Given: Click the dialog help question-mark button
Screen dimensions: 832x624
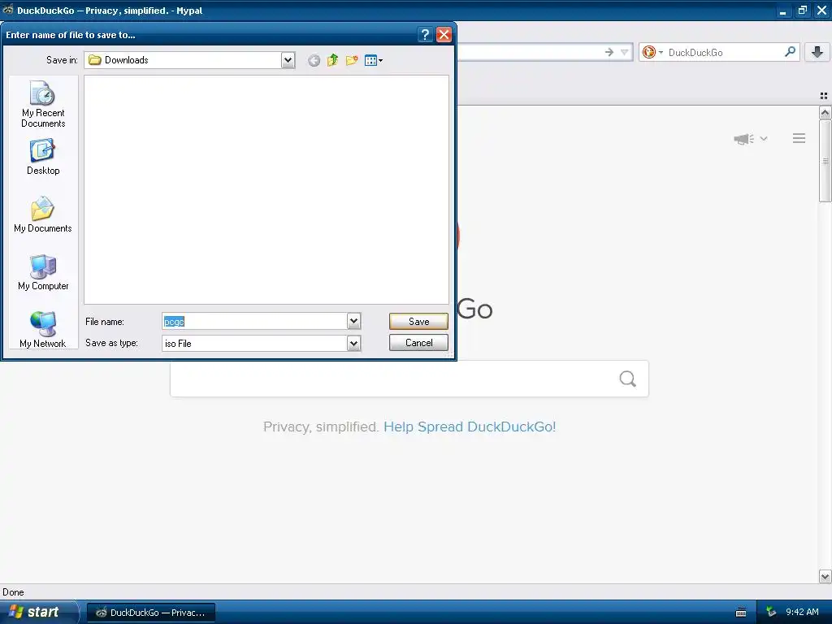Looking at the screenshot, I should (x=425, y=35).
